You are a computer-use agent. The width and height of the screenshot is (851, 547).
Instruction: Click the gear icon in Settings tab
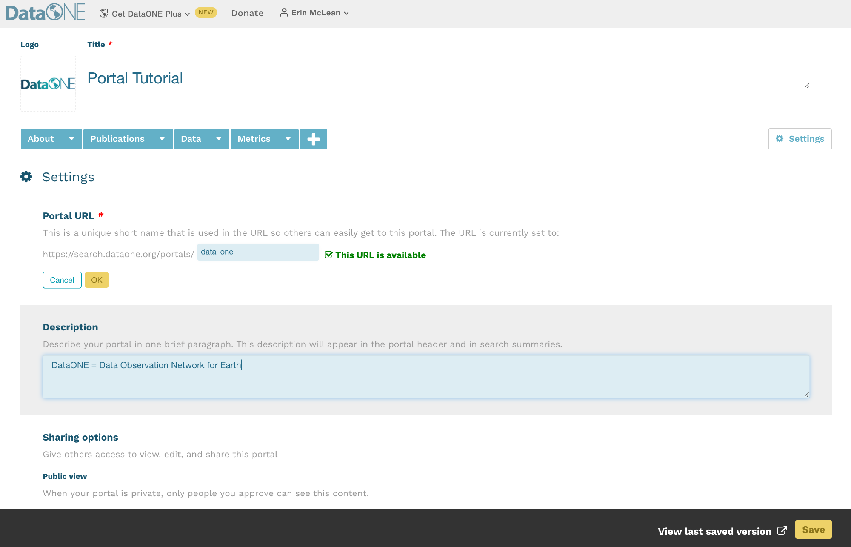(x=780, y=139)
